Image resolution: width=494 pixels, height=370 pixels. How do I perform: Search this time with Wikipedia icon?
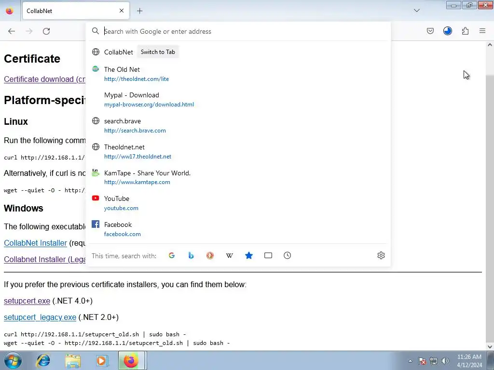point(230,255)
